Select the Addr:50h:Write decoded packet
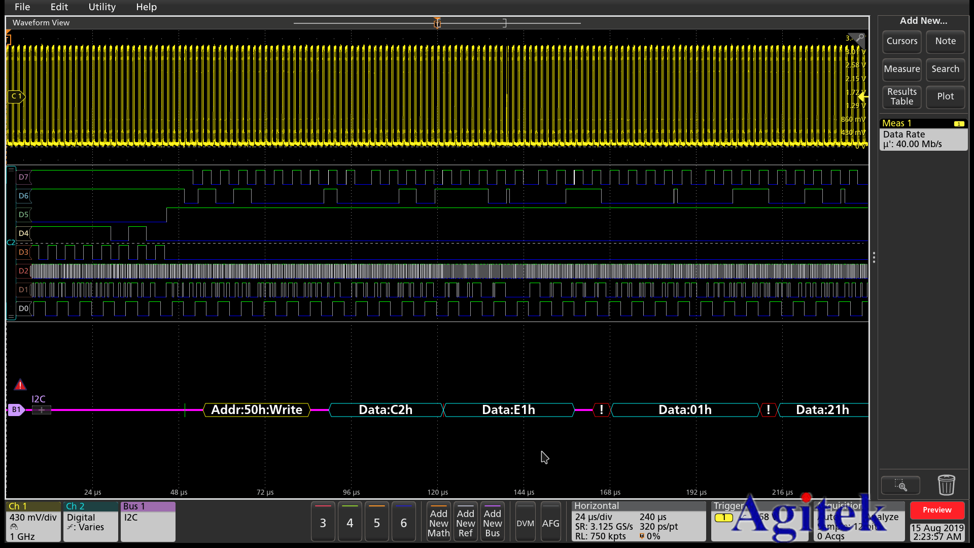974x548 pixels. tap(257, 410)
